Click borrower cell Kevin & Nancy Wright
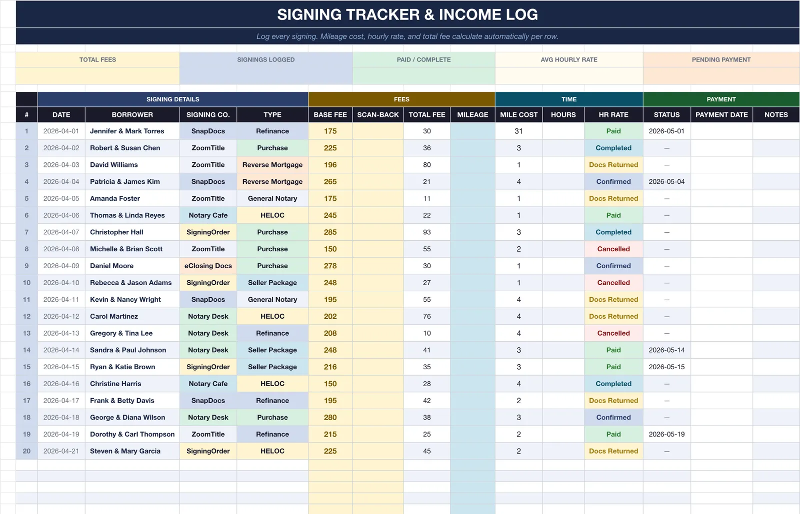 tap(132, 300)
